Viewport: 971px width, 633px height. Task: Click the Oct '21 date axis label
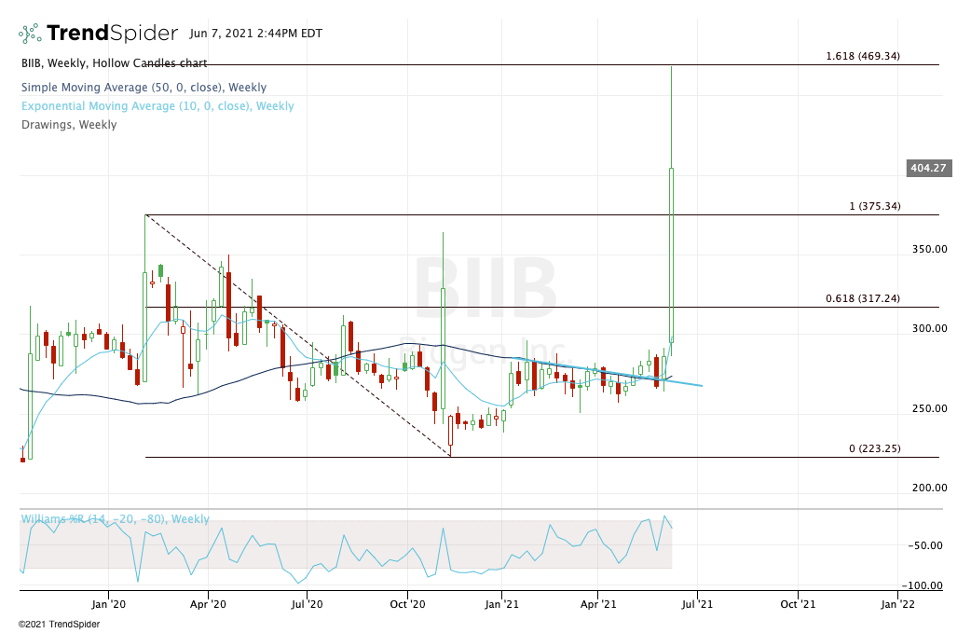tap(798, 604)
